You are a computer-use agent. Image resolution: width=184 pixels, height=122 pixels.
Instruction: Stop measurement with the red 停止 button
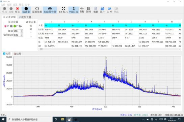(18, 10)
